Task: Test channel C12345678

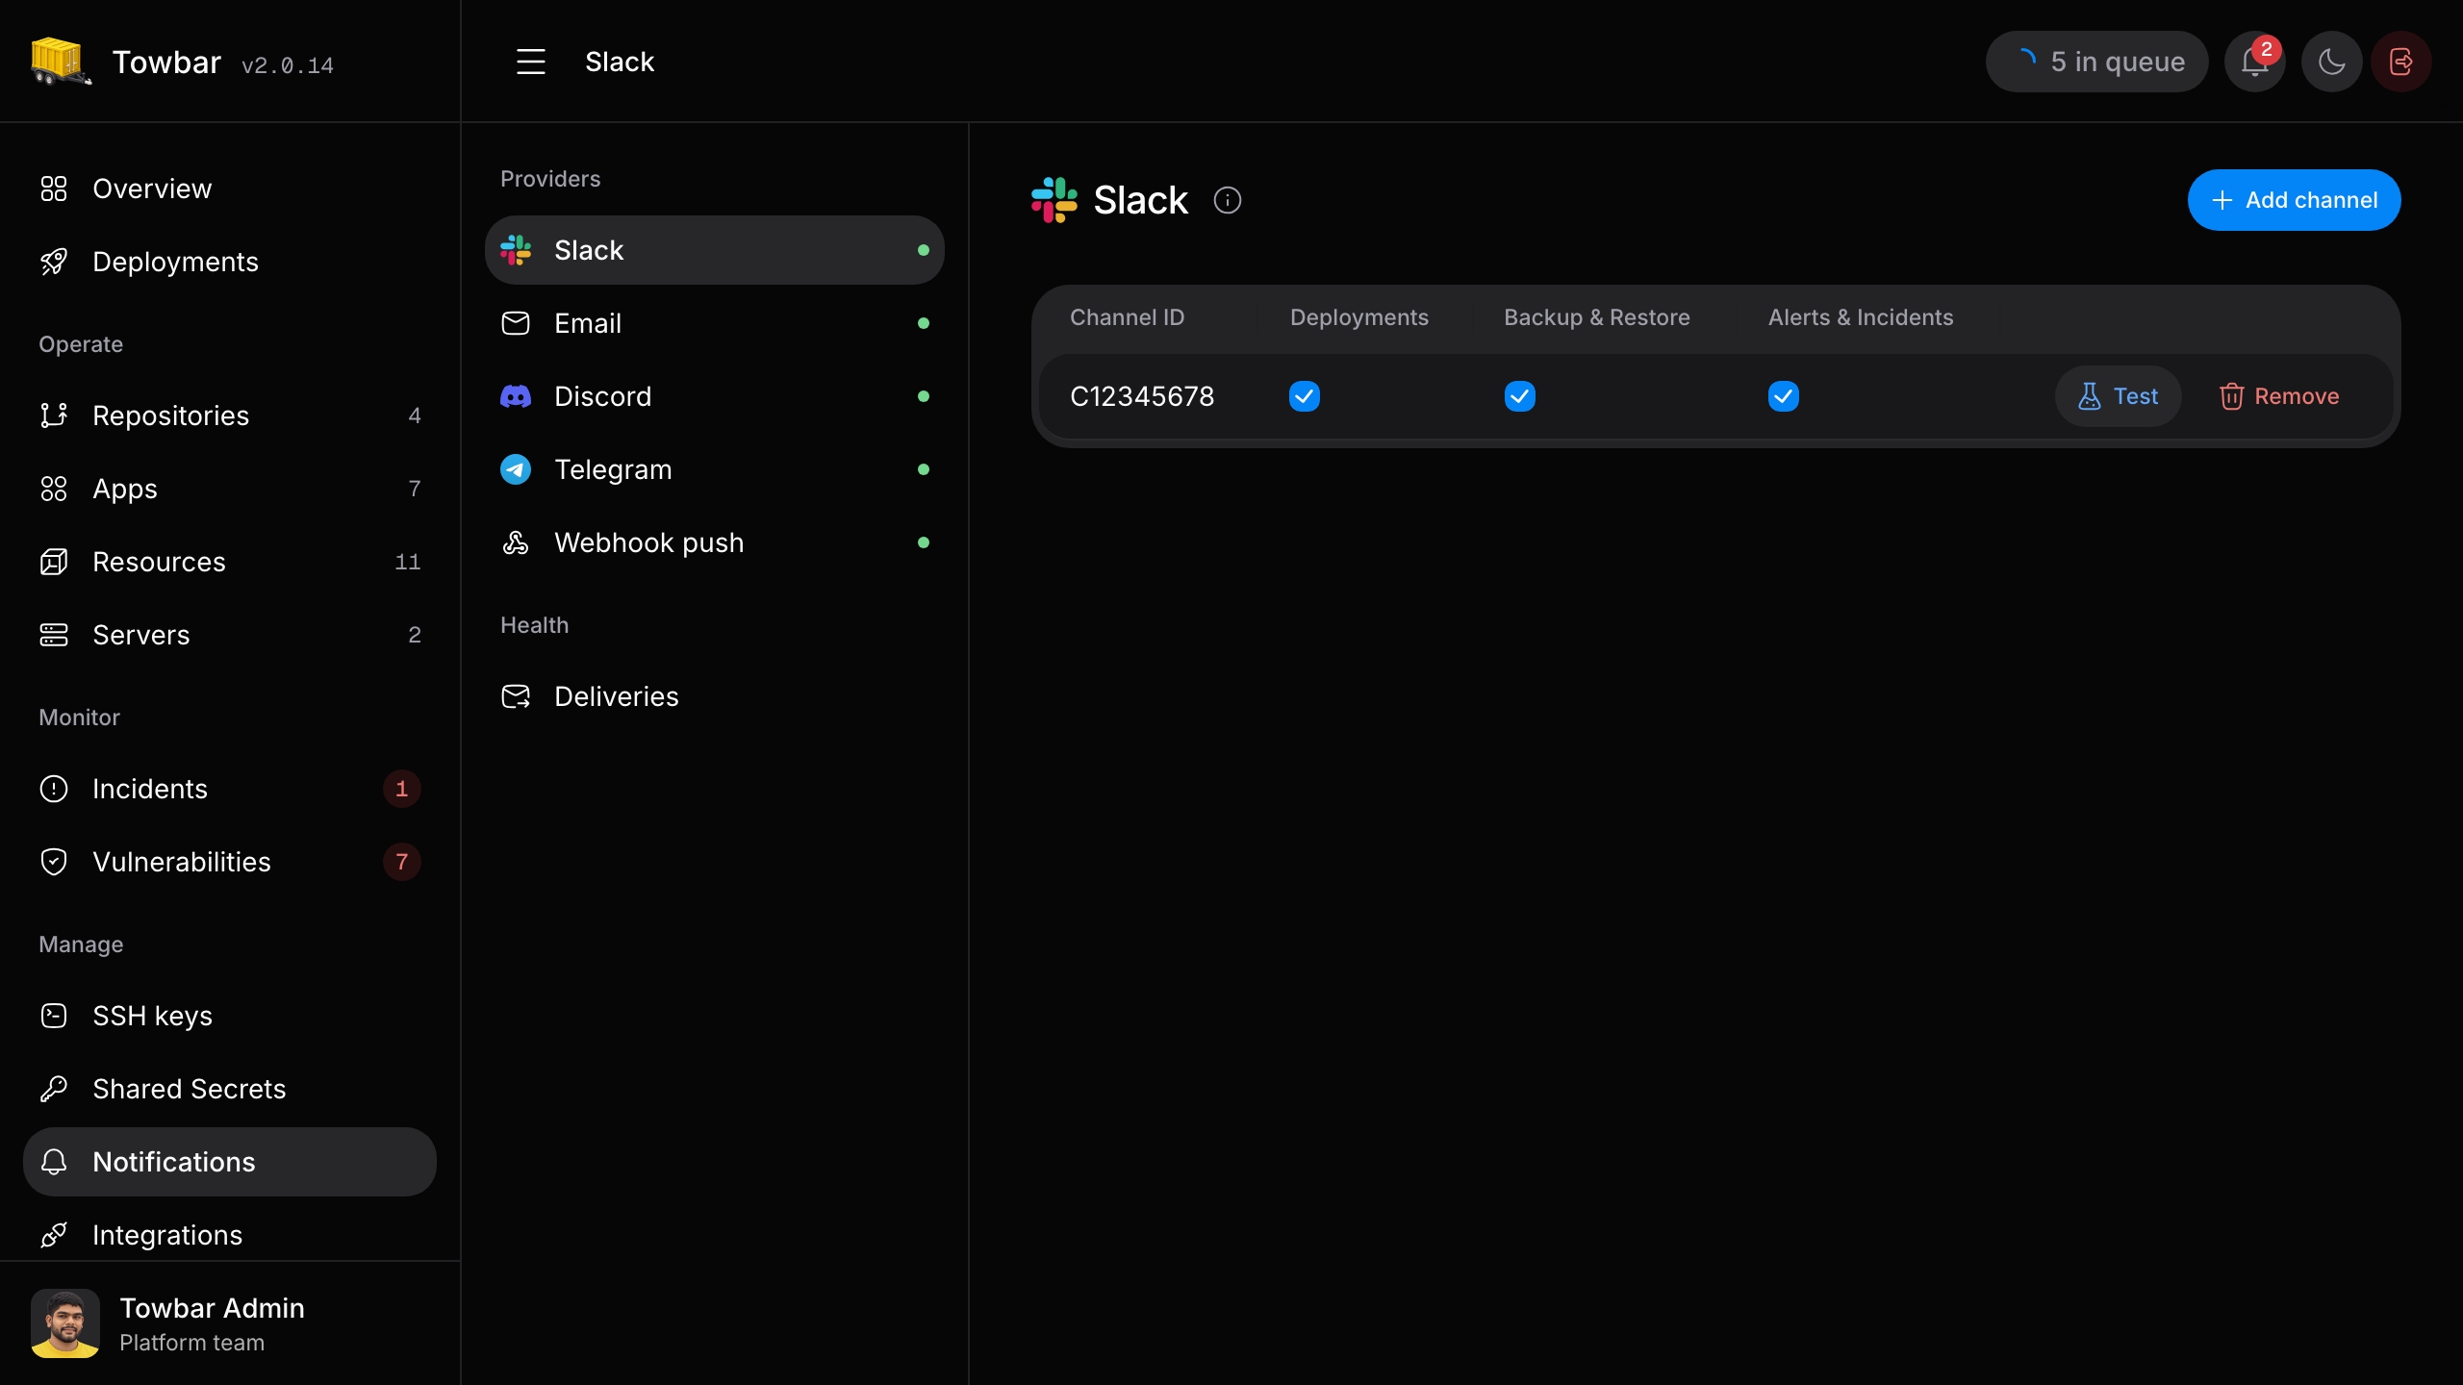Action: coord(2118,396)
